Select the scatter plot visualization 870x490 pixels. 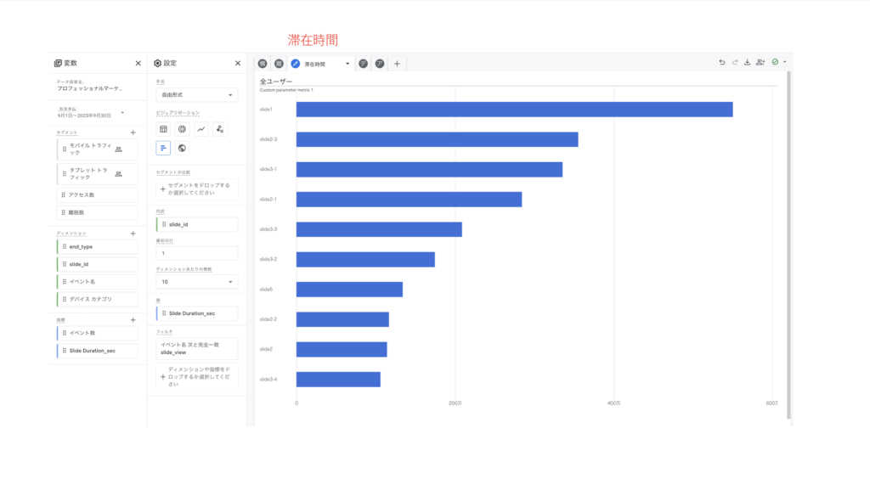point(220,129)
